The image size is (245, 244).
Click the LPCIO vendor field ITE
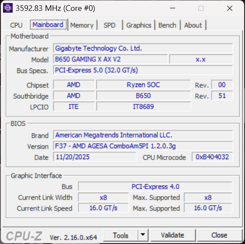click(74, 107)
